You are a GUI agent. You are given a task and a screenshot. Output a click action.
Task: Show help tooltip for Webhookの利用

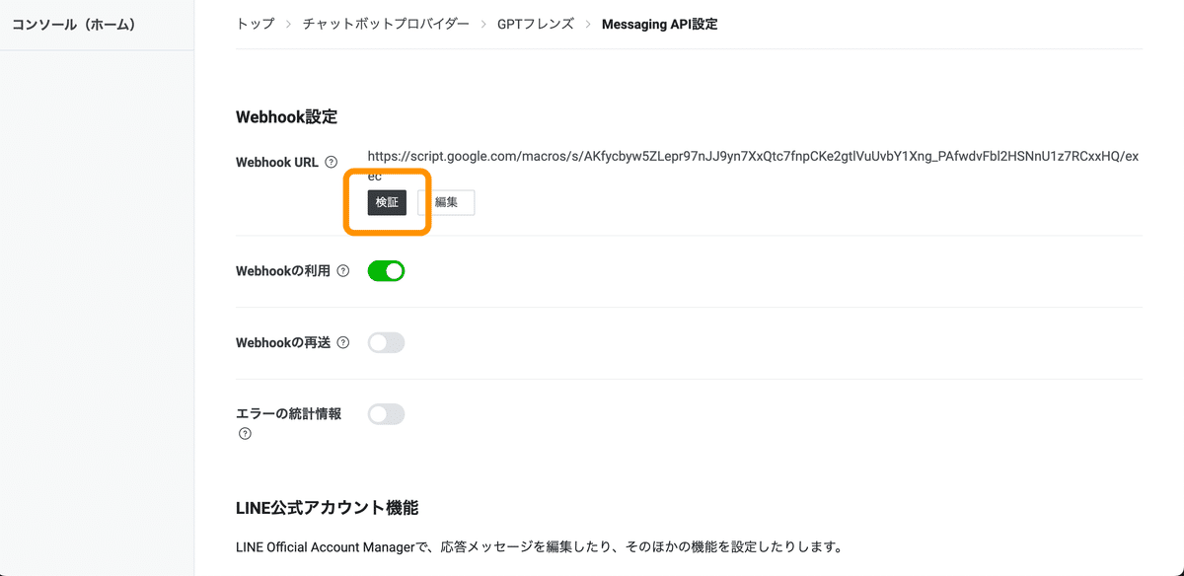[x=343, y=271]
